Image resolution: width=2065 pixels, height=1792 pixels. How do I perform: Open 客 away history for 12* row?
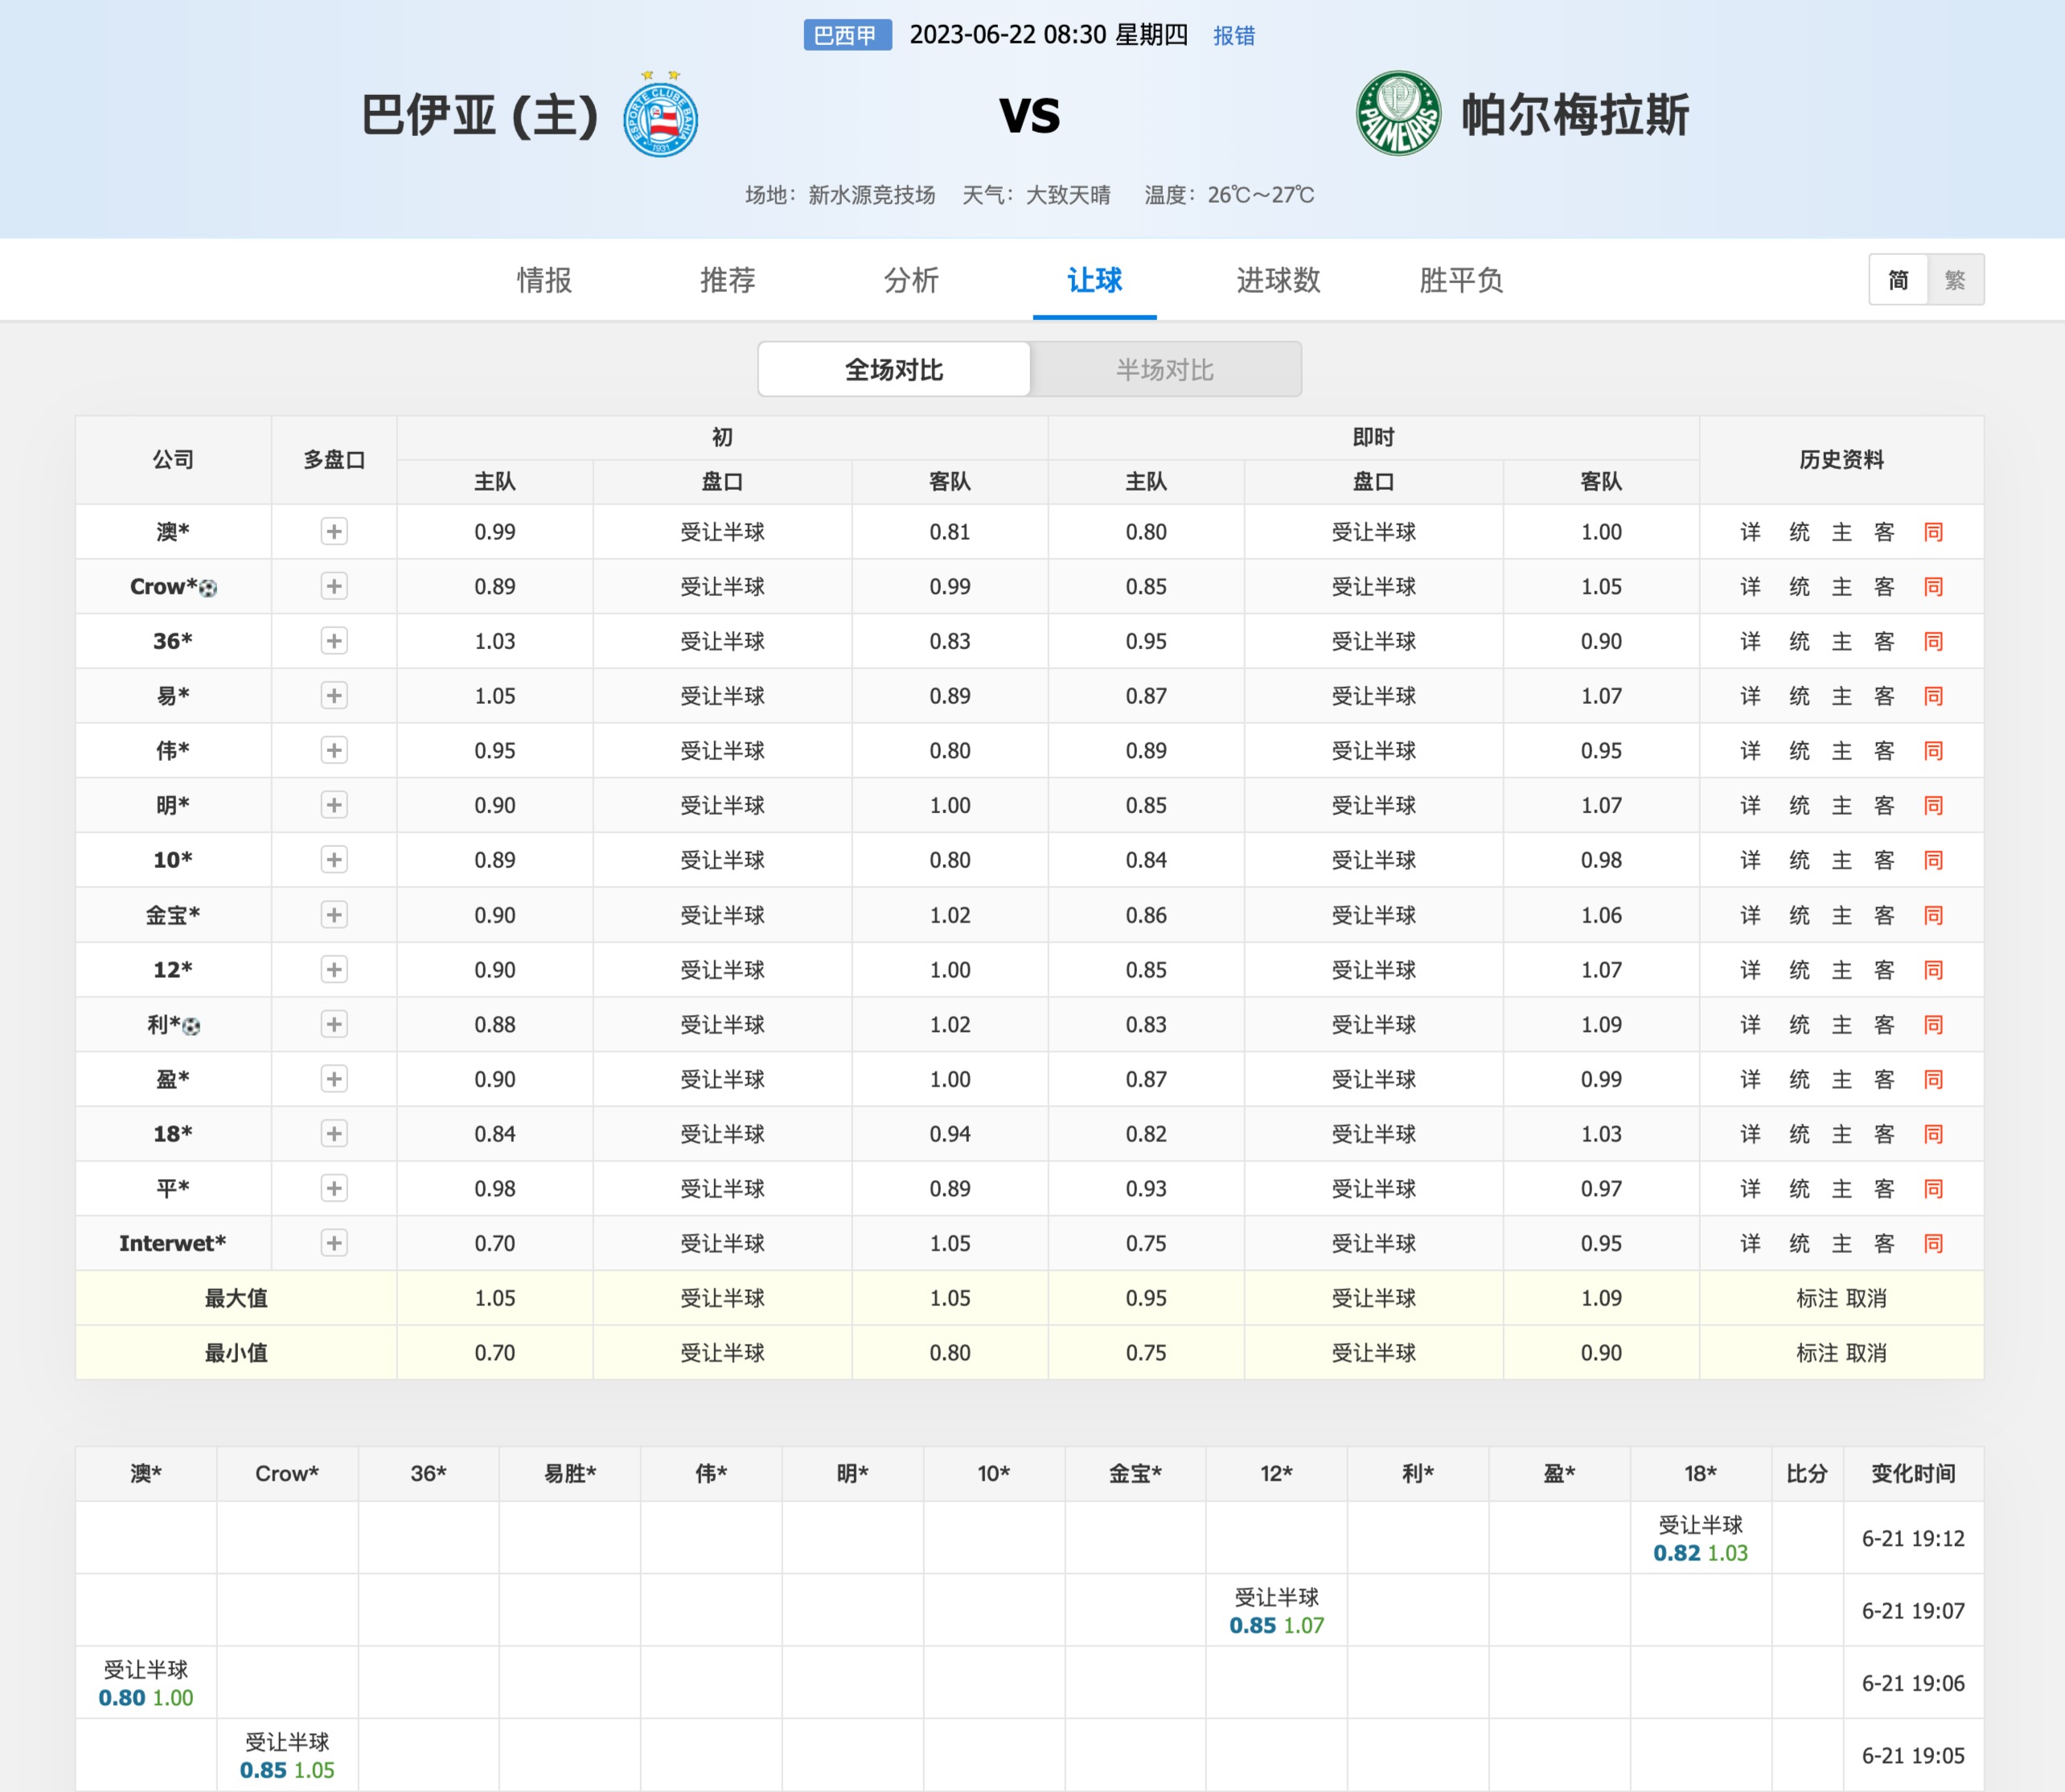pyautogui.click(x=1884, y=970)
